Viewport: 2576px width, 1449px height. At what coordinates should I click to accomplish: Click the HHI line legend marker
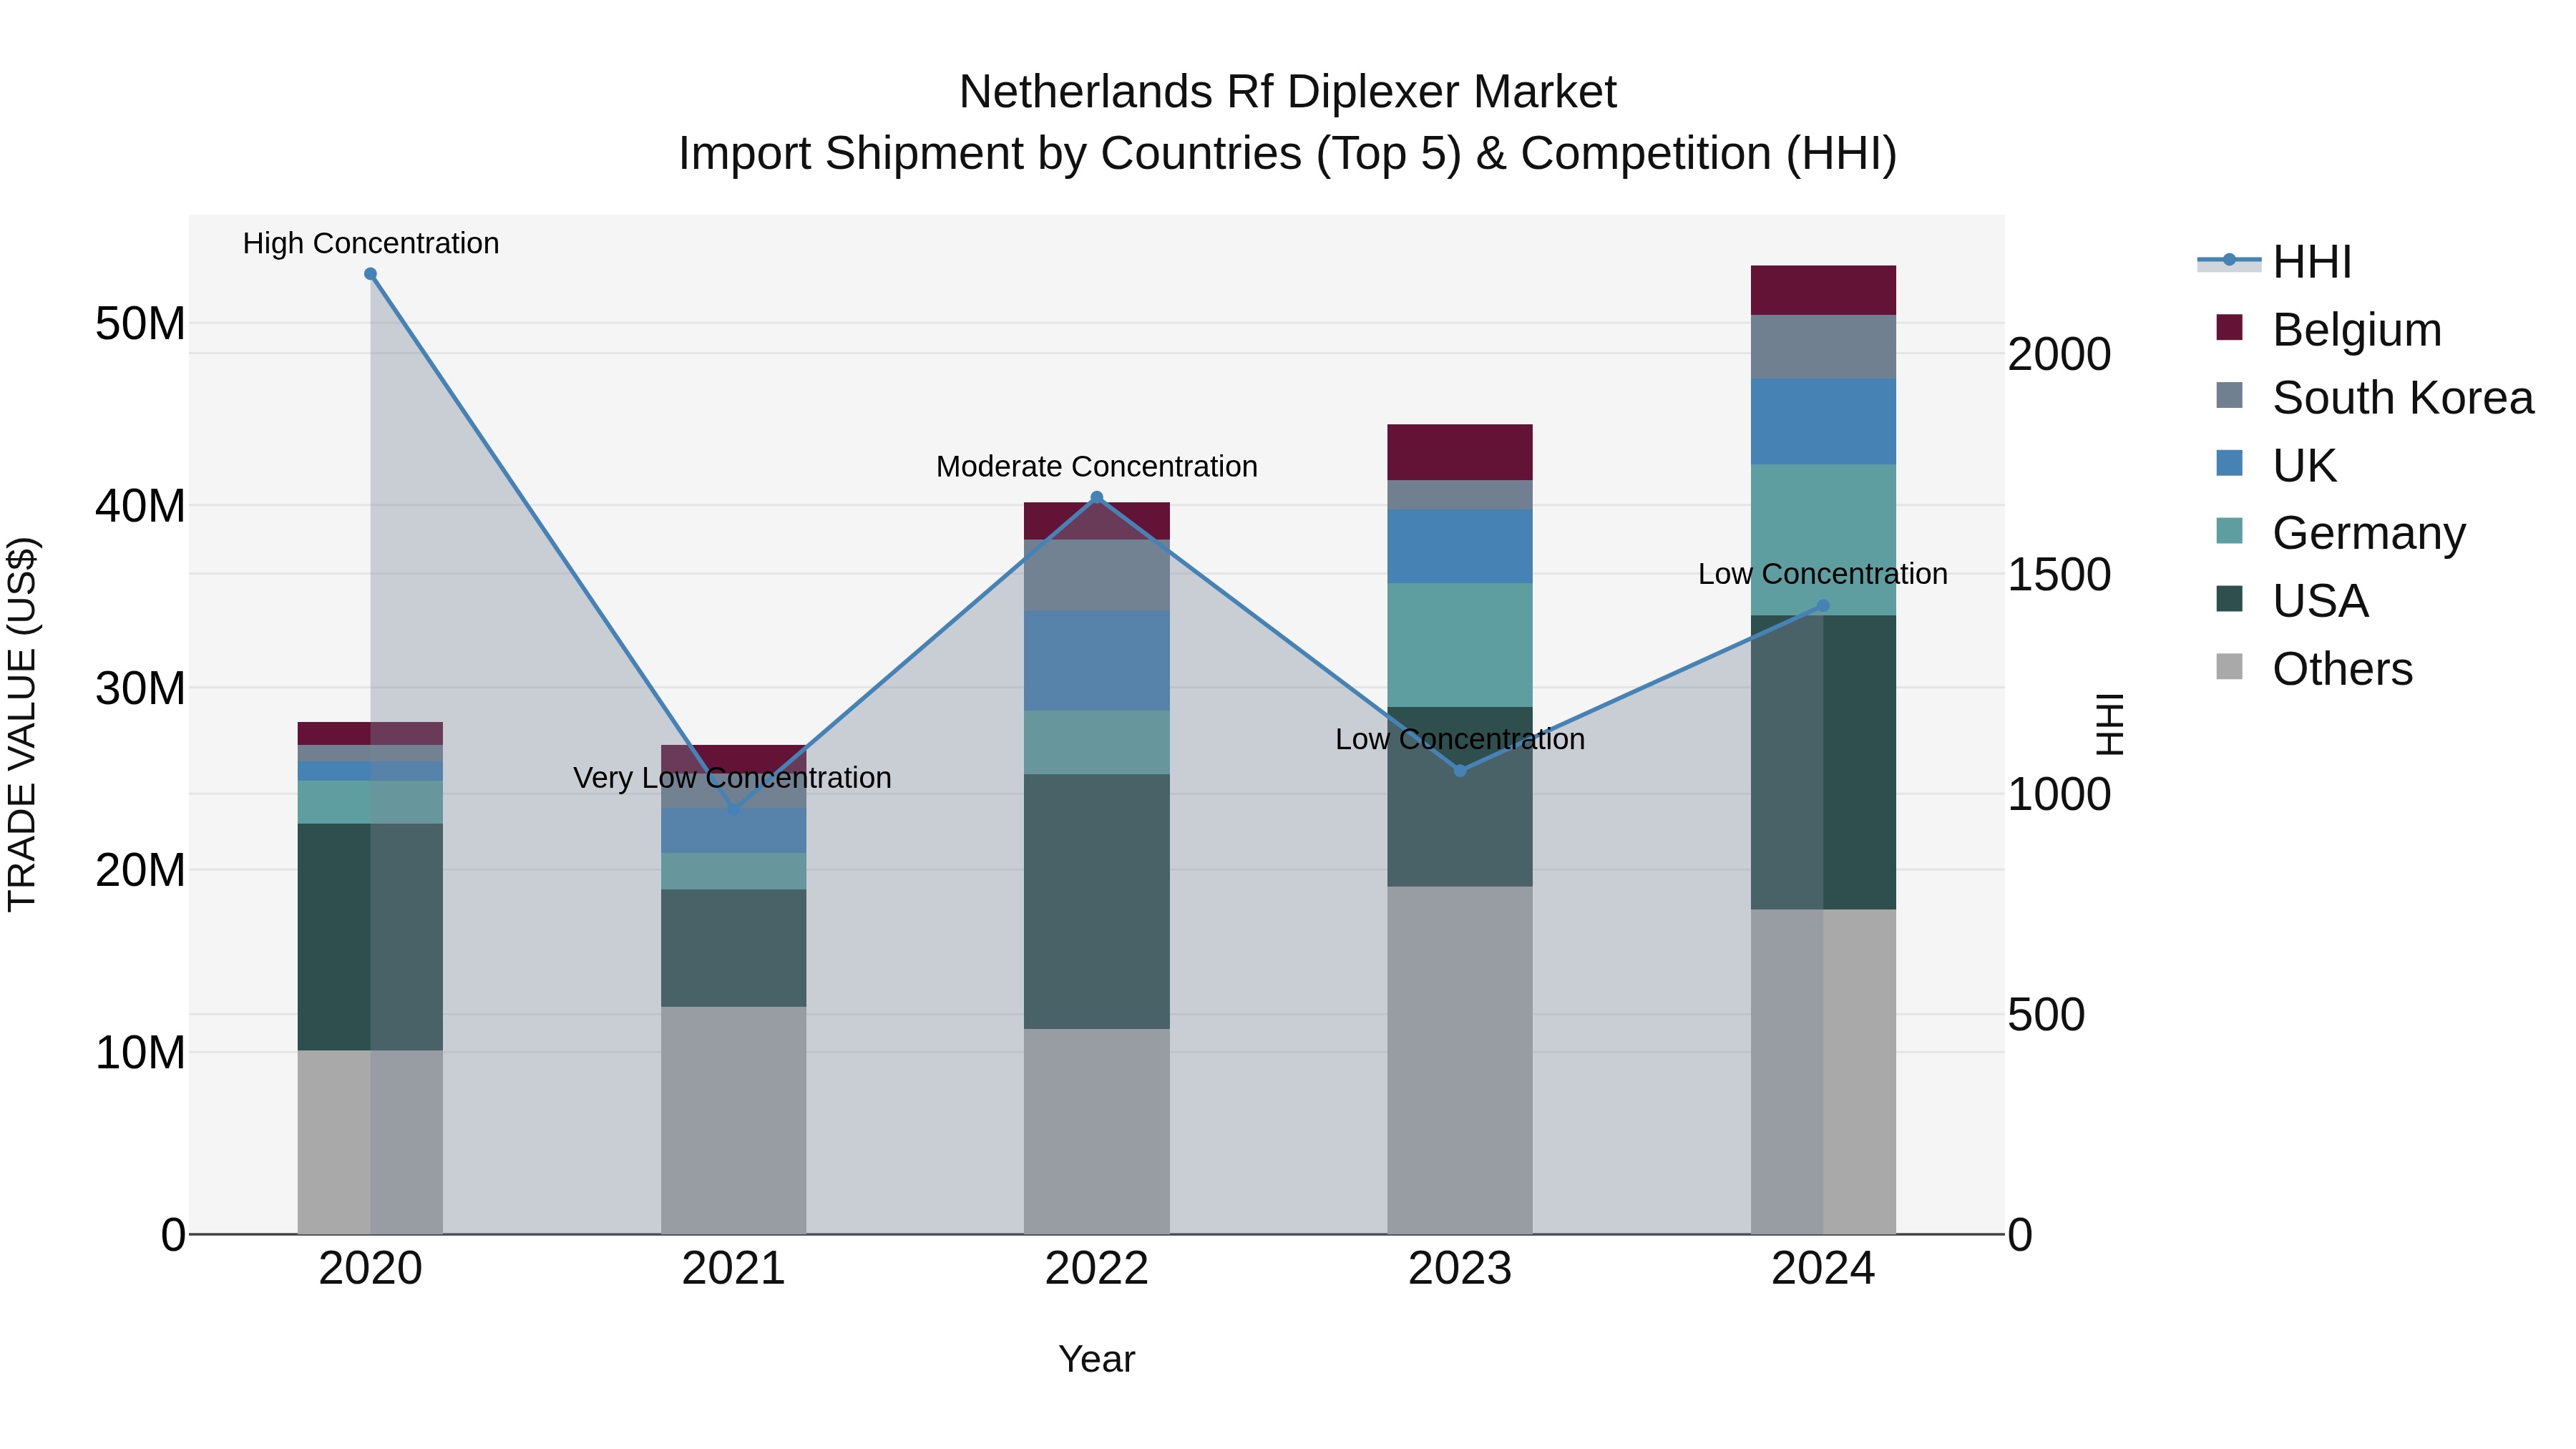coord(2229,261)
